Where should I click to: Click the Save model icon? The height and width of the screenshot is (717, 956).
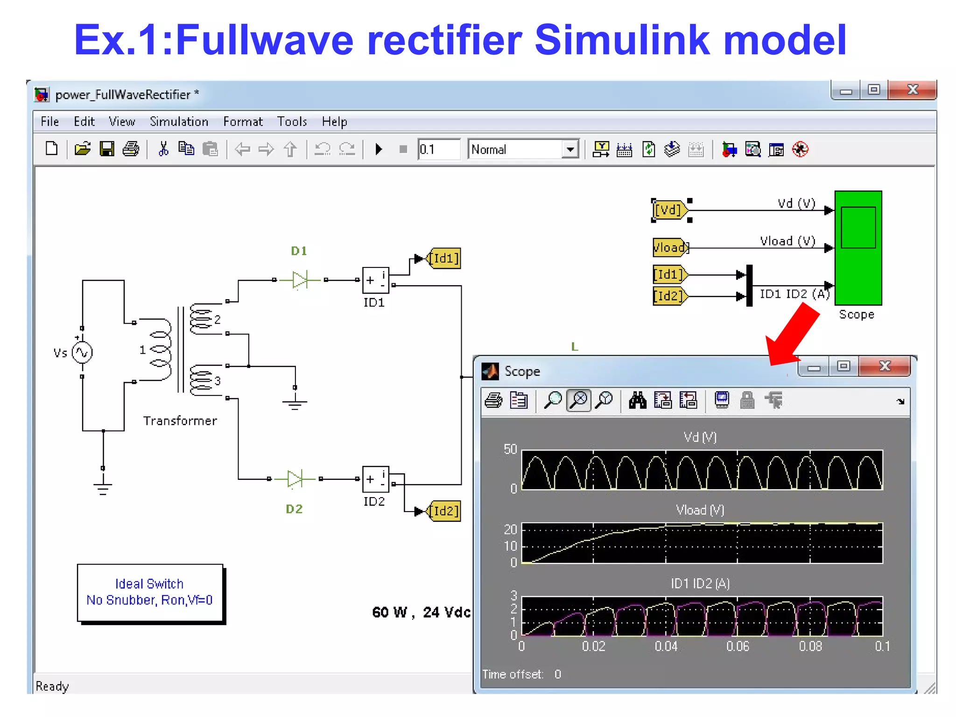click(x=107, y=149)
